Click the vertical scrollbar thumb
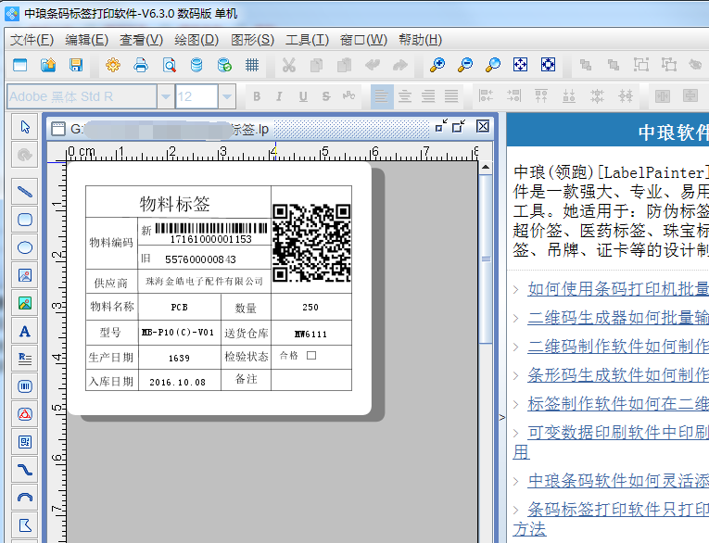This screenshot has height=543, width=709. 486,259
